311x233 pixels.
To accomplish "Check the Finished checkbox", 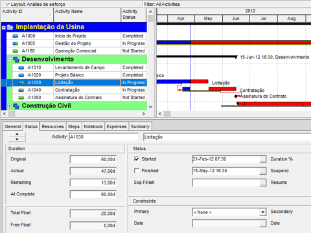I will click(x=137, y=171).
